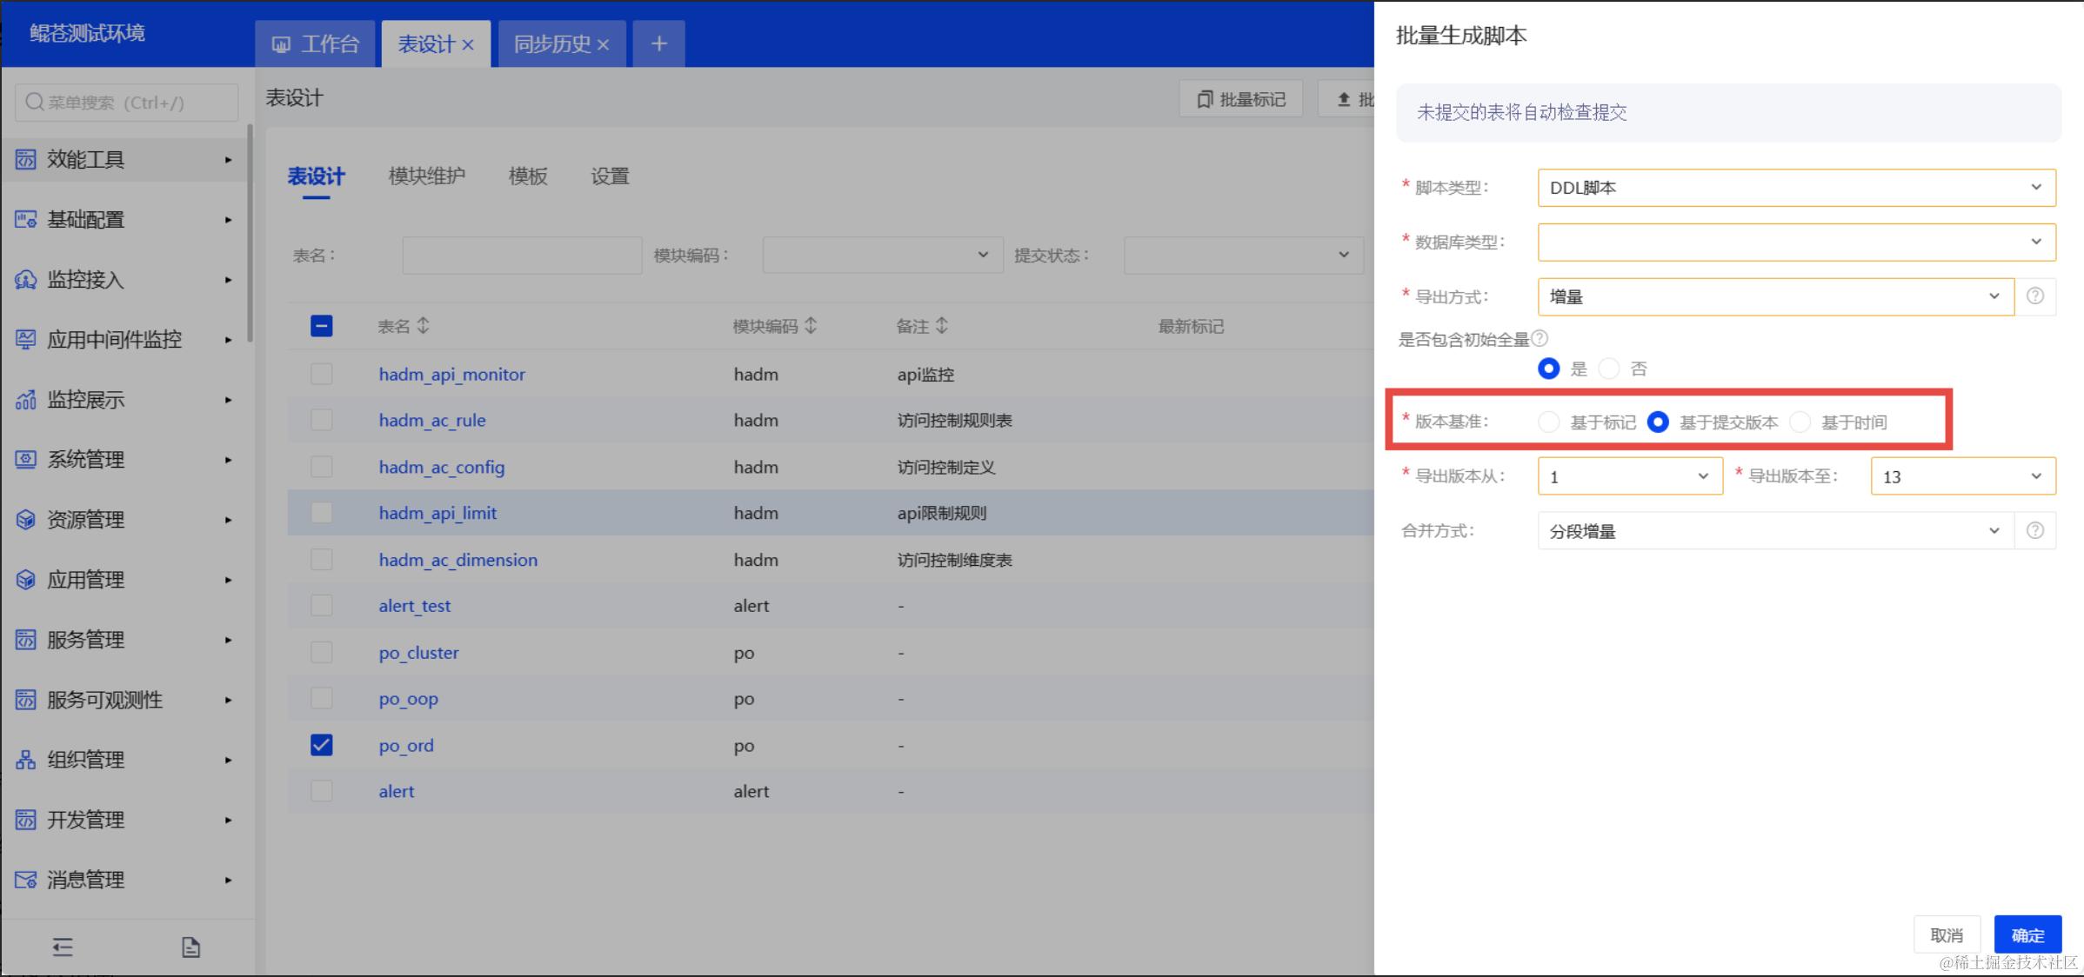Open the 导出版本至 dropdown showing 13
The height and width of the screenshot is (977, 2084).
click(x=1962, y=476)
